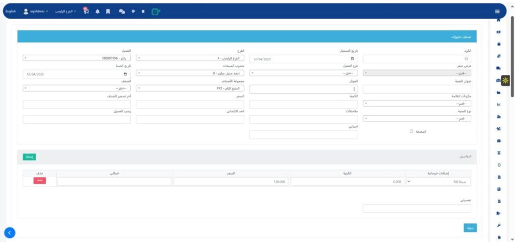
Task: Click the red حذف delete button
Action: pyautogui.click(x=39, y=181)
